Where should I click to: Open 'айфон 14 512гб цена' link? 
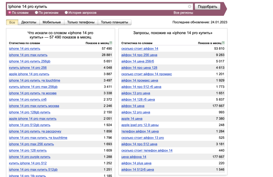(138, 170)
